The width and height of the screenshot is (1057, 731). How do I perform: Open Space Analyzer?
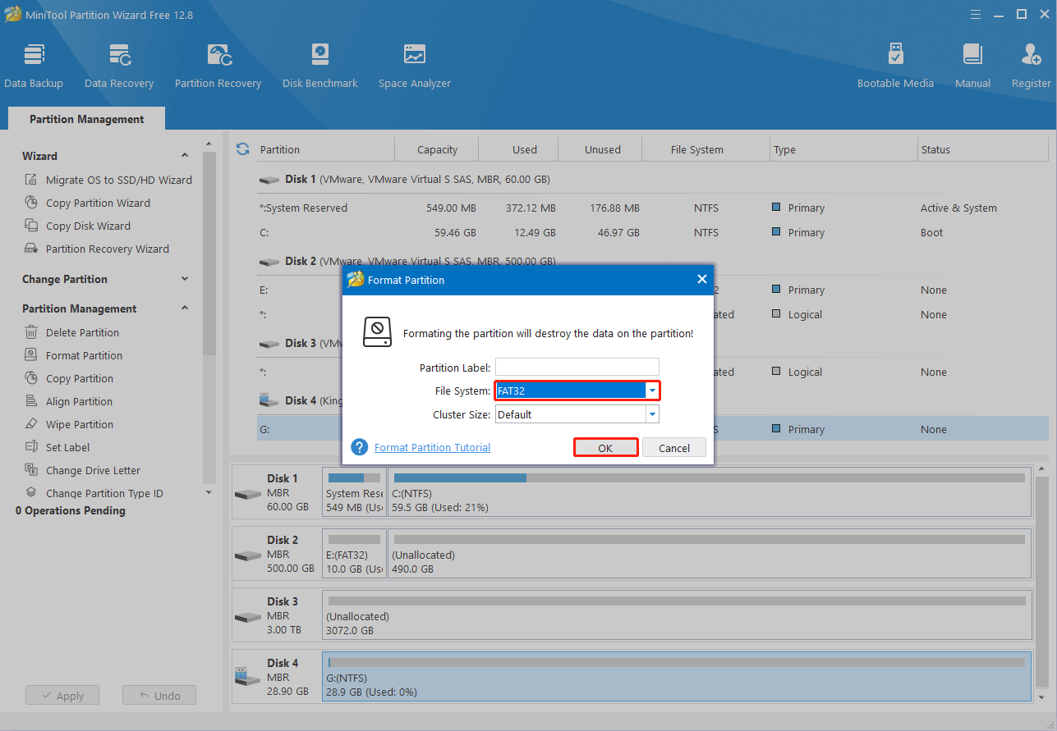click(x=415, y=66)
